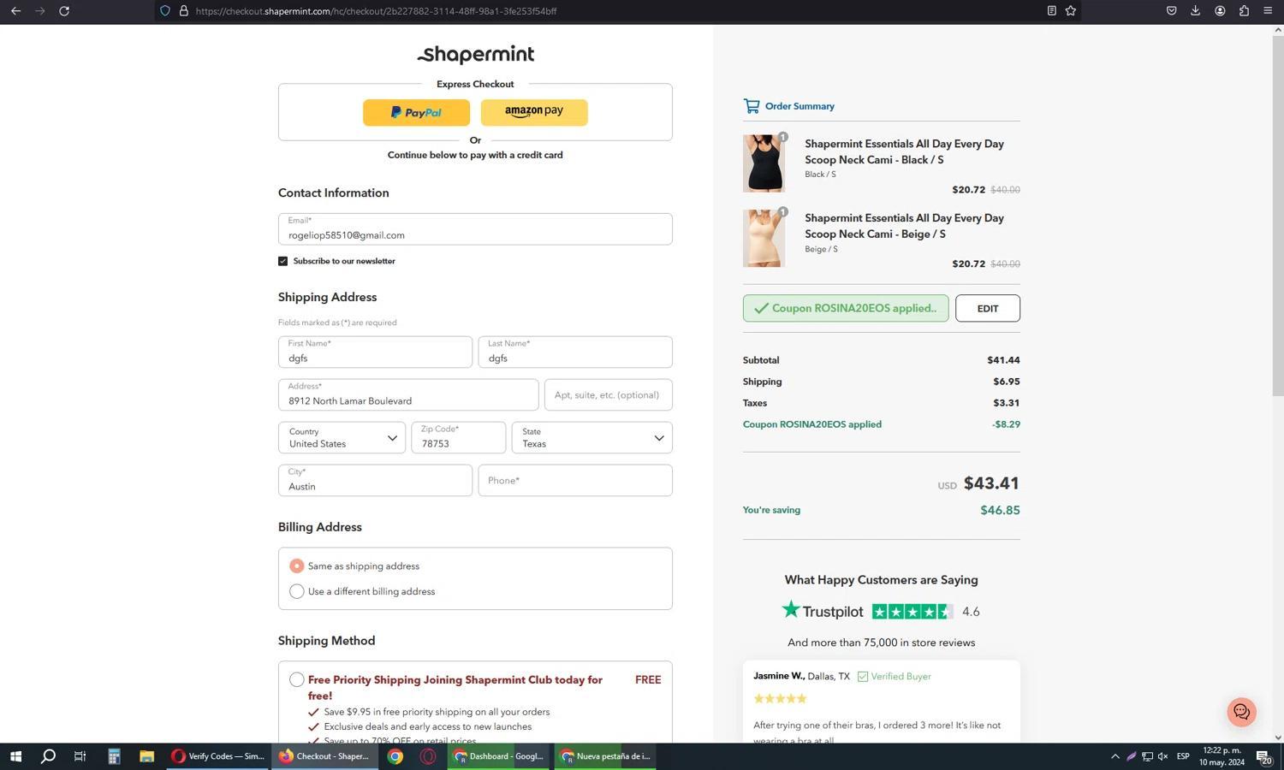
Task: Click the browser reload page icon
Action: (64, 11)
